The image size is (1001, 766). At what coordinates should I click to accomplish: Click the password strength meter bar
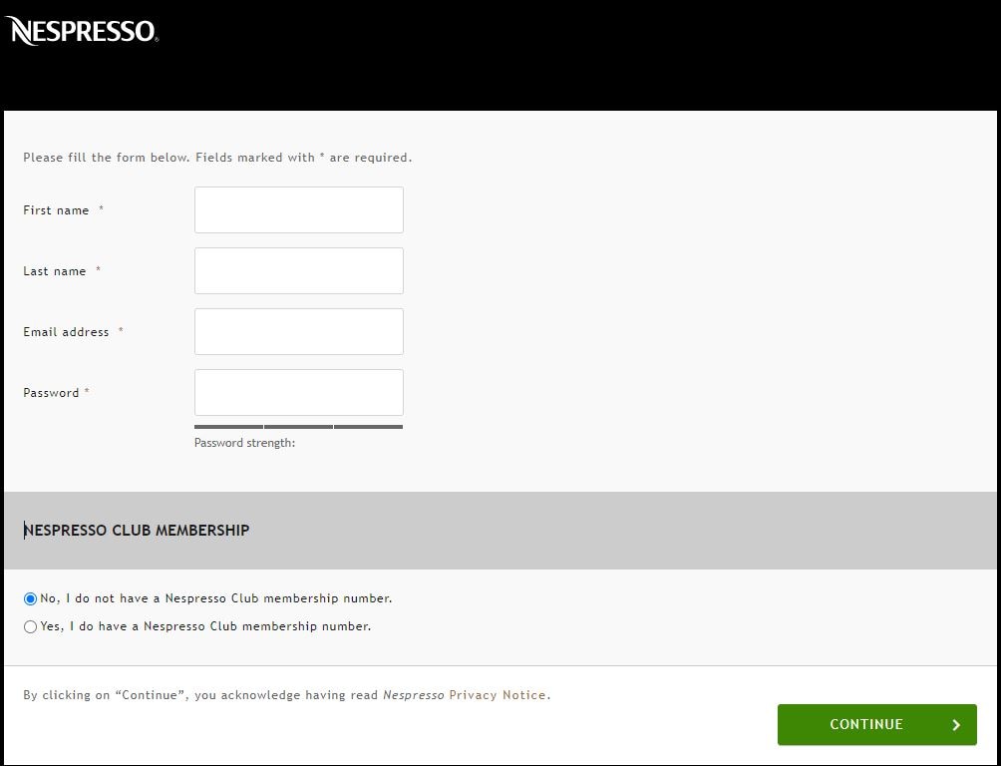pos(299,427)
